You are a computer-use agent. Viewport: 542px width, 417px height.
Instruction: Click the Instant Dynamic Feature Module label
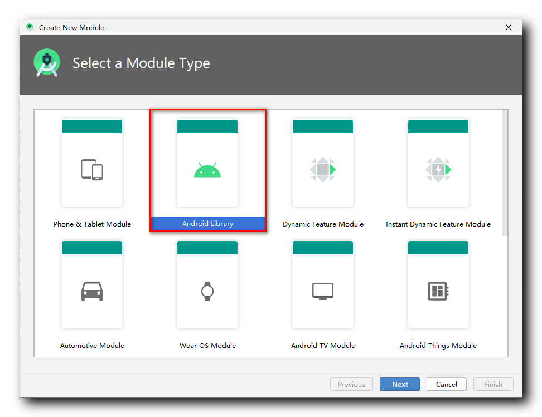pyautogui.click(x=438, y=224)
